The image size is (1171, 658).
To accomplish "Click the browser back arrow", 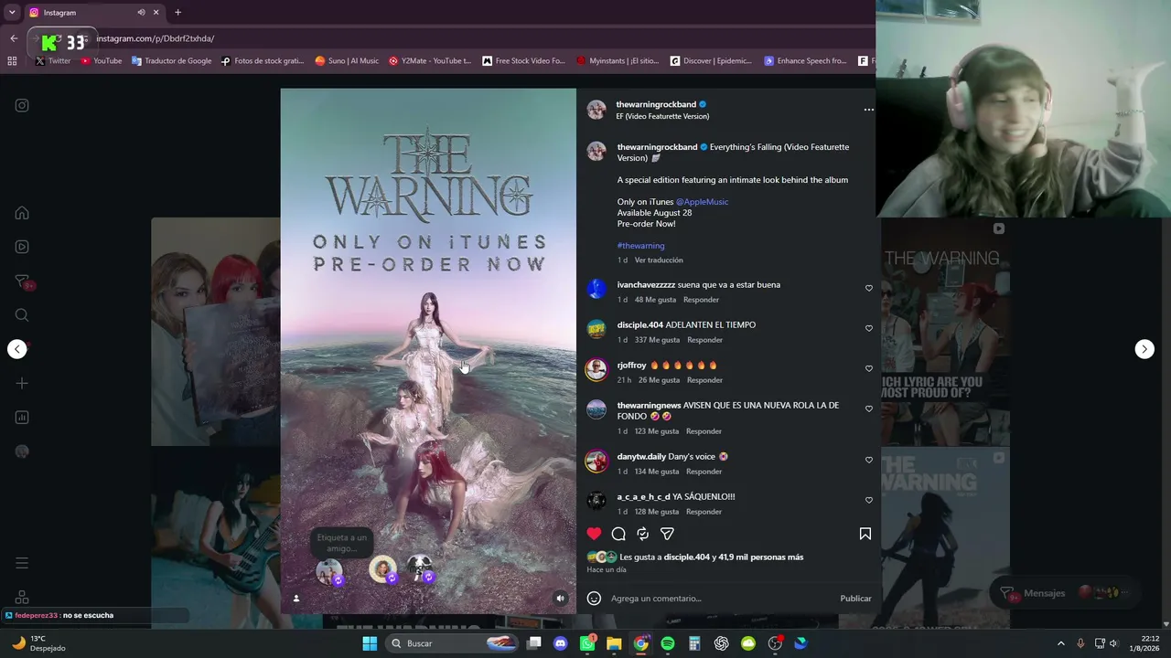I will pyautogui.click(x=14, y=38).
